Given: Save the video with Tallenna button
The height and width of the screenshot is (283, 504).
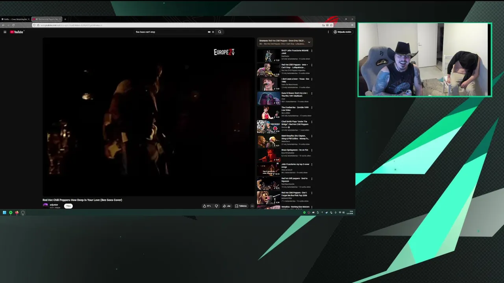Looking at the screenshot, I should [x=241, y=206].
